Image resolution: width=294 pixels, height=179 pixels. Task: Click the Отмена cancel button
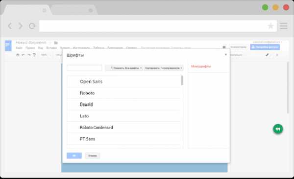93,156
